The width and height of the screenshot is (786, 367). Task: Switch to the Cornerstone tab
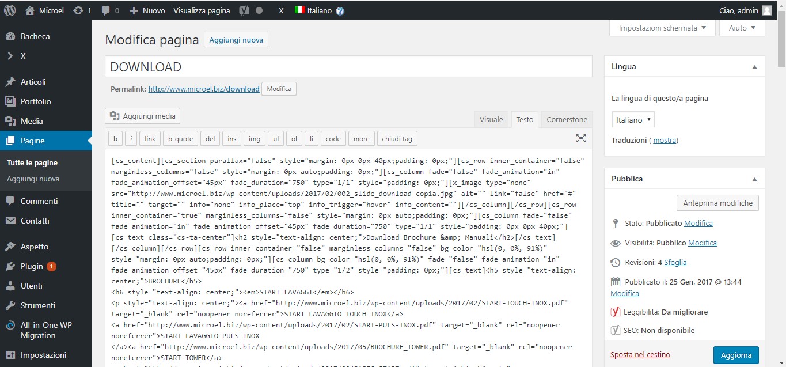coord(567,119)
